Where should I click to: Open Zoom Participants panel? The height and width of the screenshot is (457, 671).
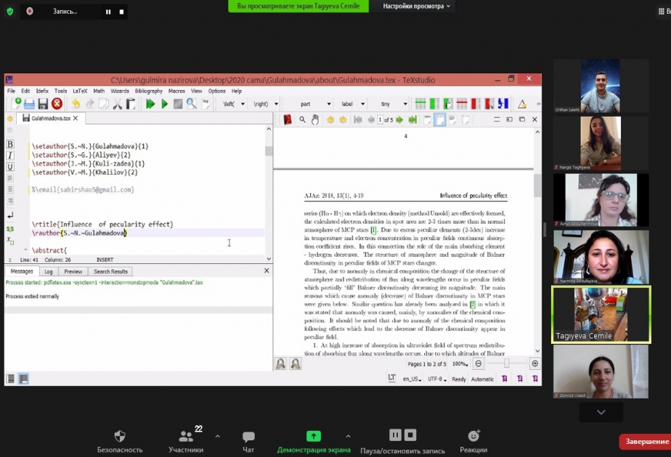(186, 442)
